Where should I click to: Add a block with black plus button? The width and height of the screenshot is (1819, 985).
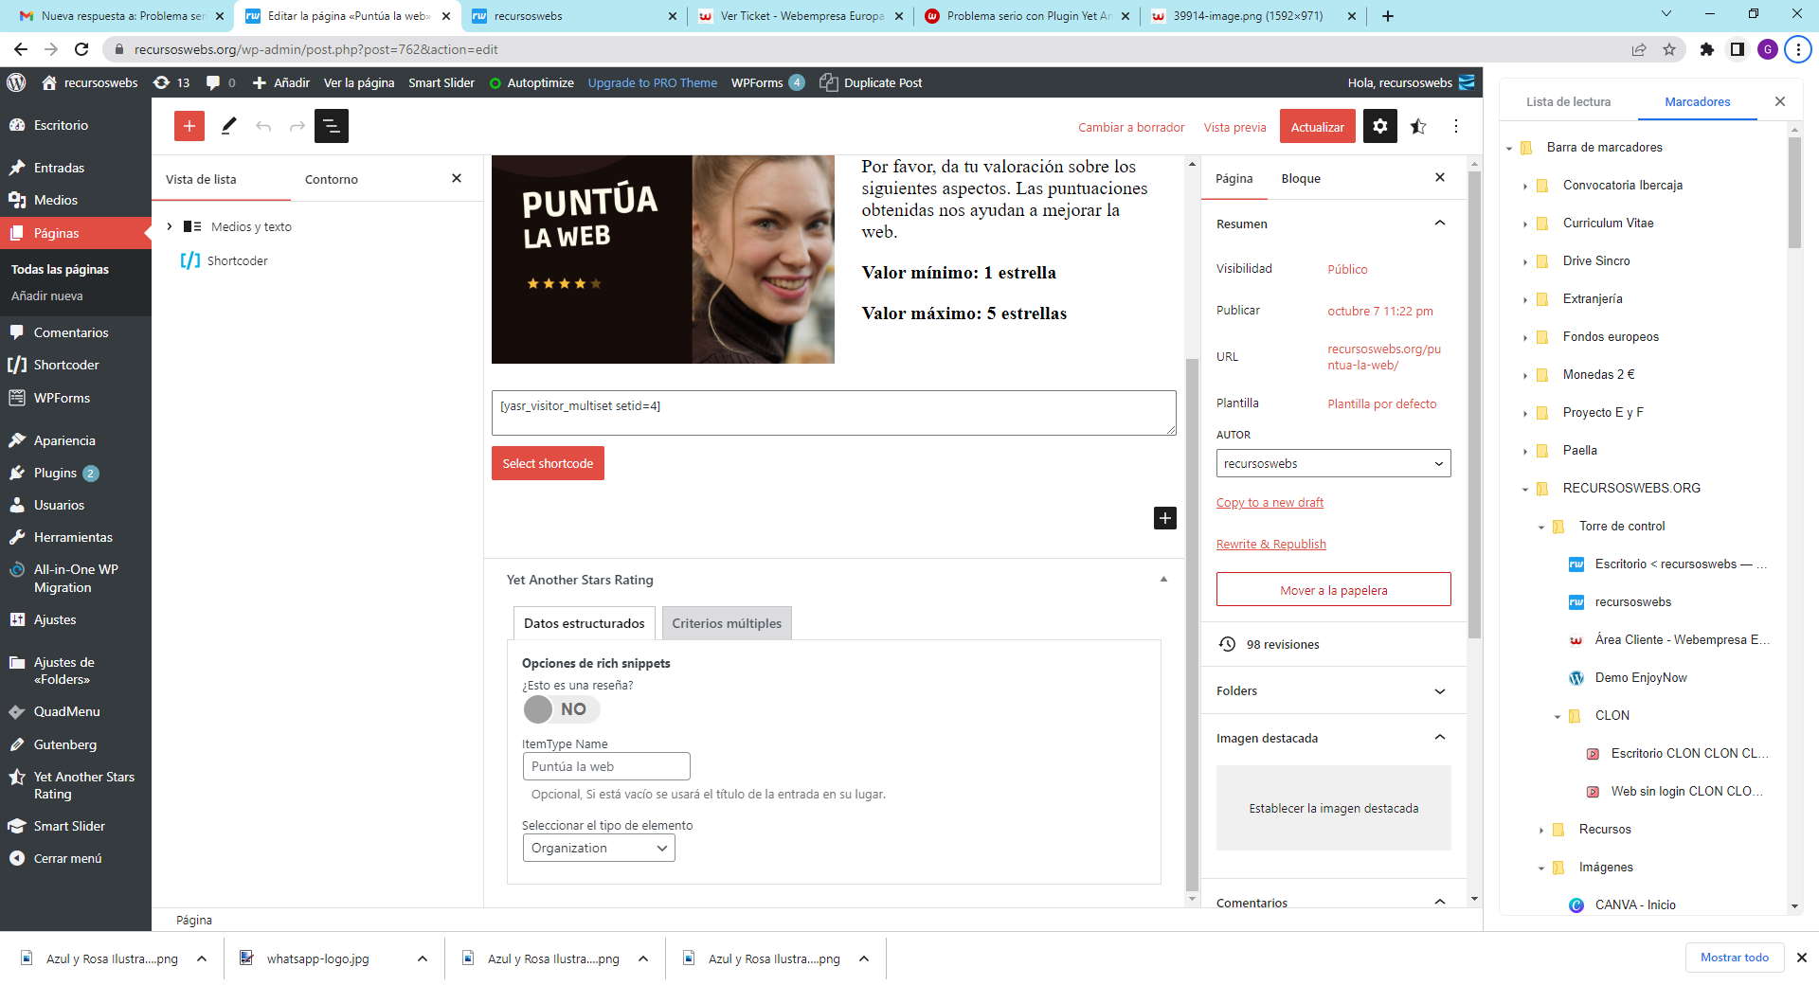(x=1165, y=518)
